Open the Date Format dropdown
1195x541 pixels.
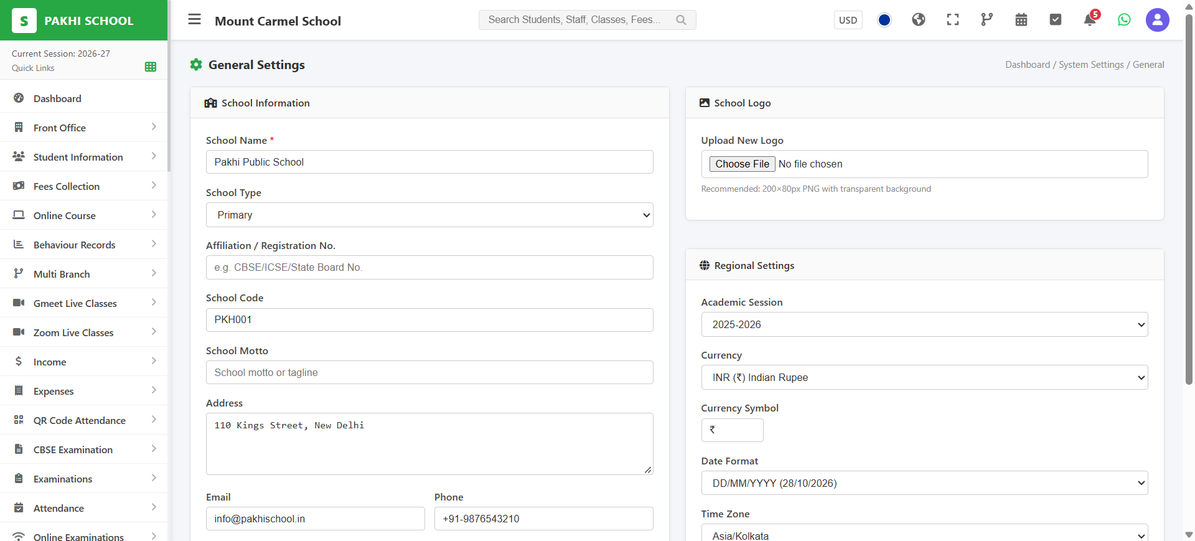click(924, 483)
